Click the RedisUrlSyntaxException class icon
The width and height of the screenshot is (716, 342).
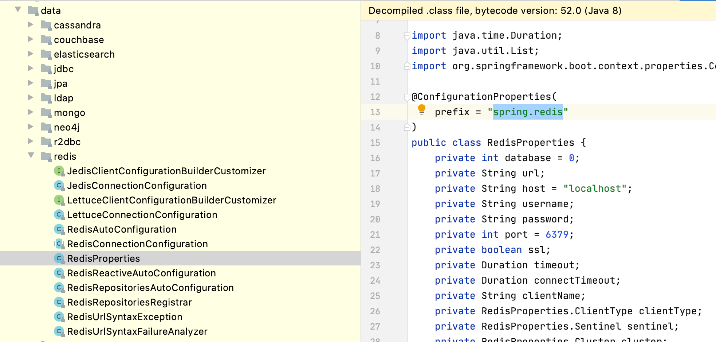coord(59,316)
